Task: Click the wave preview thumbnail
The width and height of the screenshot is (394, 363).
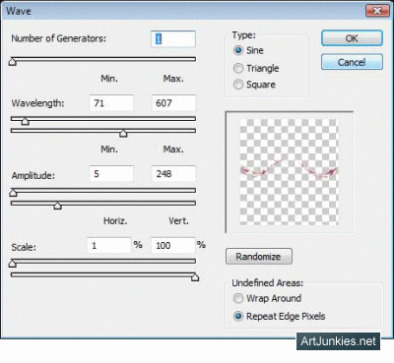Action: pos(289,172)
